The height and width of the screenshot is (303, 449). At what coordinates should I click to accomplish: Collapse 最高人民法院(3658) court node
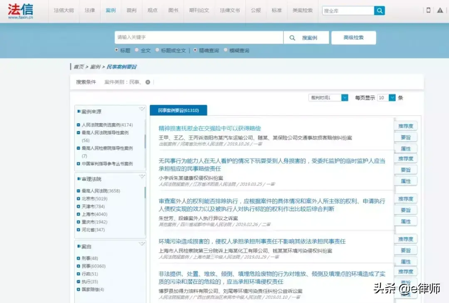point(79,191)
